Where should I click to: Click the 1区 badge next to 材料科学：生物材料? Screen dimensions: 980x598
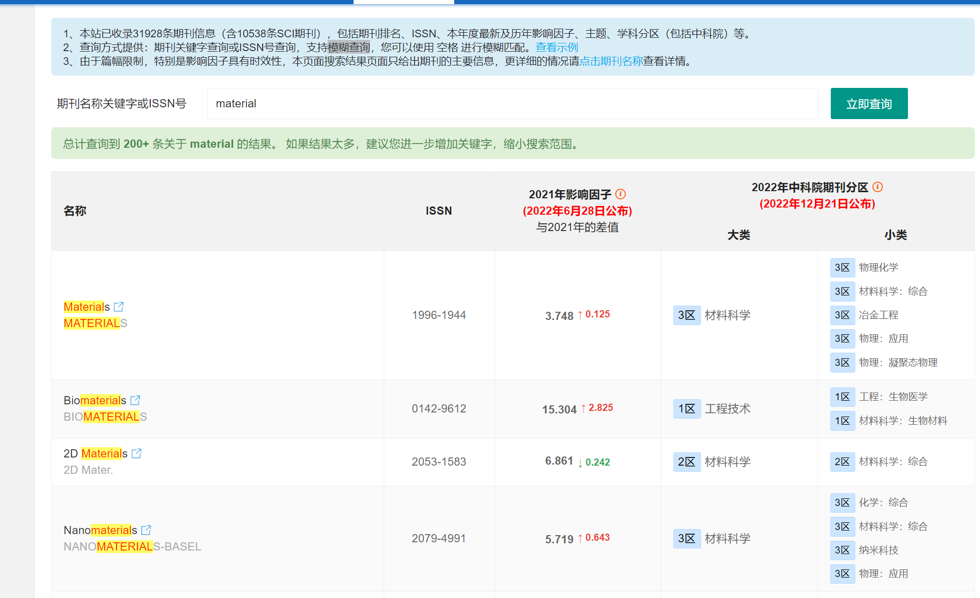point(842,421)
